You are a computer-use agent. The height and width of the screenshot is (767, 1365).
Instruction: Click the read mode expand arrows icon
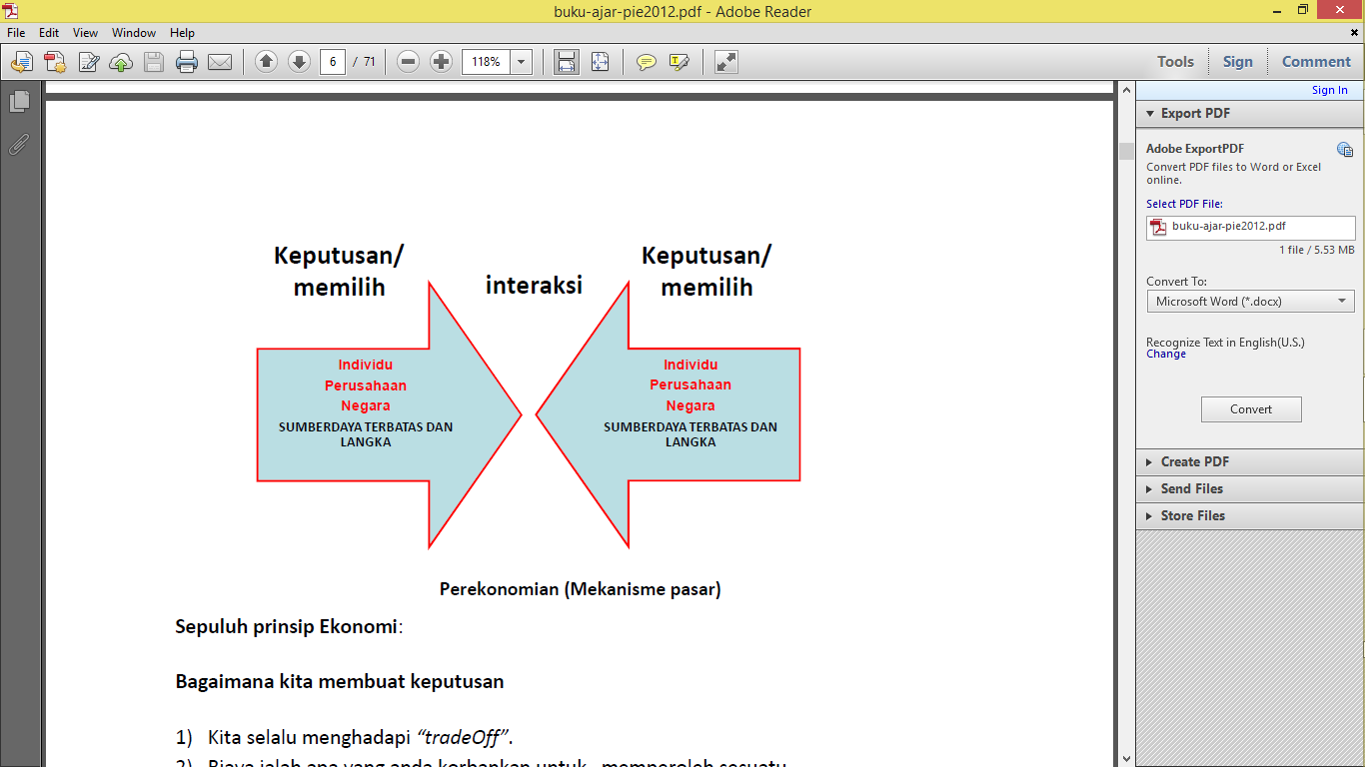tap(726, 62)
